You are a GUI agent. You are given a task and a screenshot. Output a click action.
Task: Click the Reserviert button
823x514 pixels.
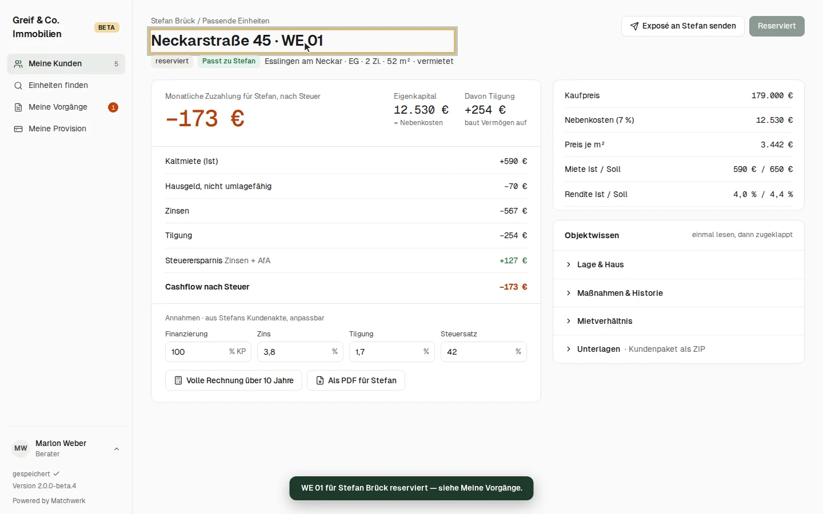coord(777,26)
